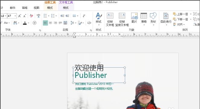The height and width of the screenshot is (109, 200).
Task: Expand the columns dropdown arrow
Action: pyautogui.click(x=78, y=16)
